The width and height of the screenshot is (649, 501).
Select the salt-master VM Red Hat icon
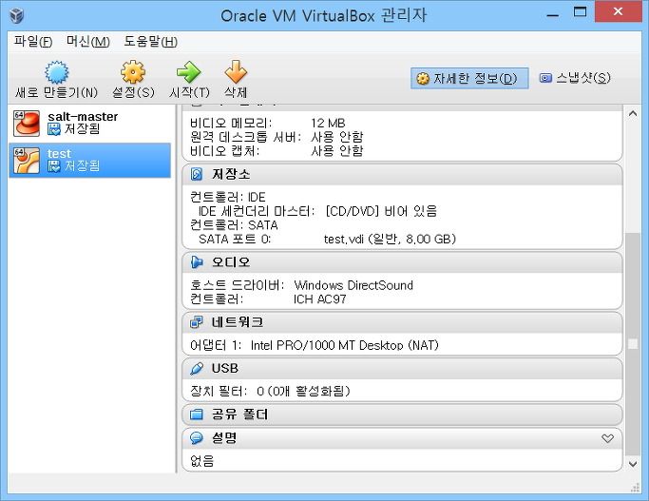tap(26, 123)
